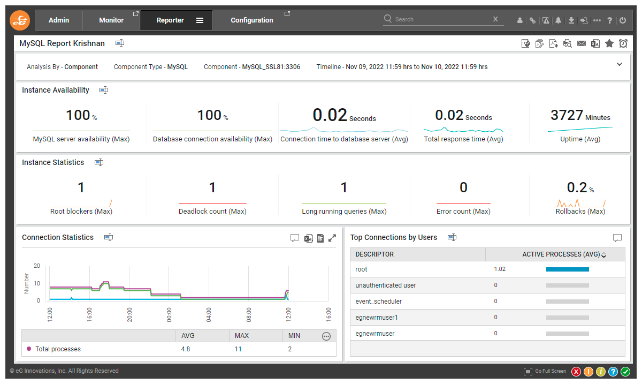Expand the report criteria chevron
Viewport: 642px width, 384px height.
pos(620,64)
